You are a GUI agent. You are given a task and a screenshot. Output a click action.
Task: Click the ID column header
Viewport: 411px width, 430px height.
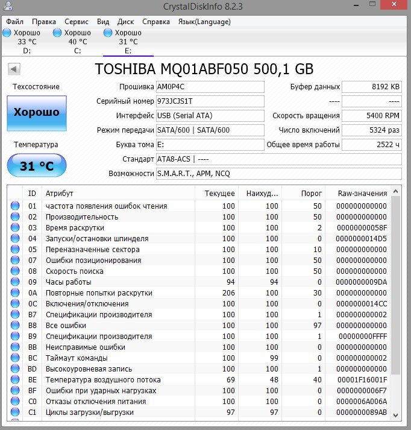pos(32,194)
